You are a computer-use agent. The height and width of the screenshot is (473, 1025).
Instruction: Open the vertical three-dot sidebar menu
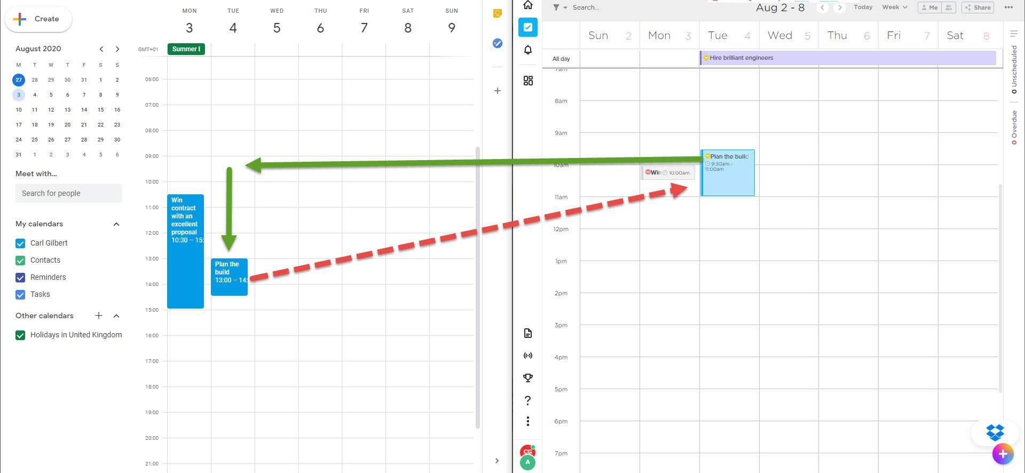528,421
